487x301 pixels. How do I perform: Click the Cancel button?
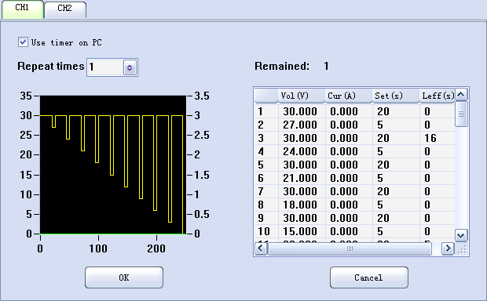click(x=368, y=277)
